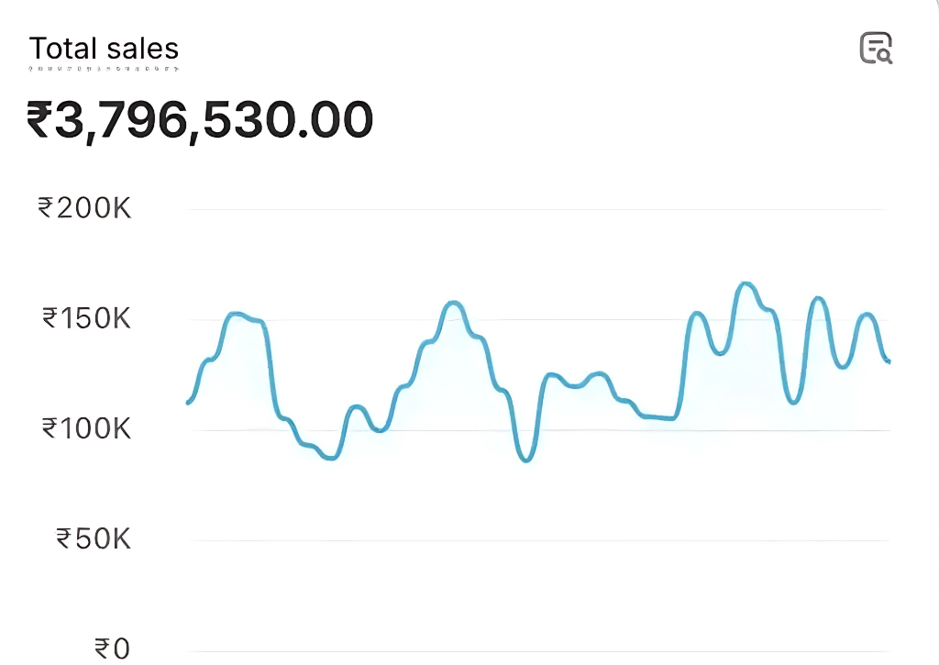This screenshot has width=939, height=665.
Task: Click the lowest dip of the sales line
Action: [x=526, y=460]
